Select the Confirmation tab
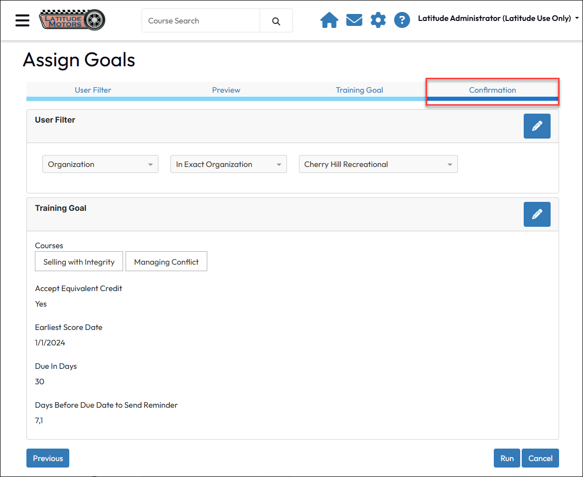 tap(492, 90)
